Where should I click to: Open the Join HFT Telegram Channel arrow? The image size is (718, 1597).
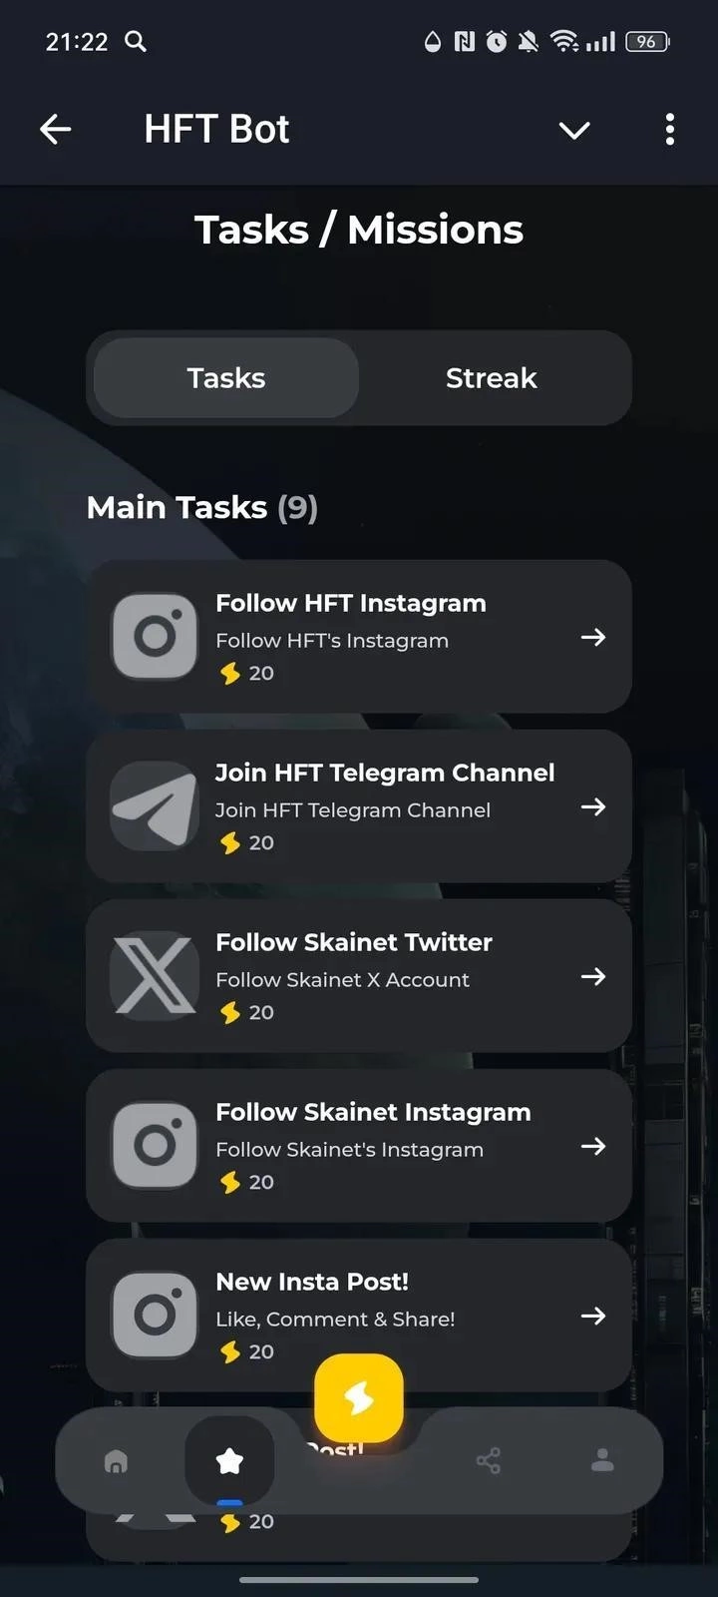593,806
